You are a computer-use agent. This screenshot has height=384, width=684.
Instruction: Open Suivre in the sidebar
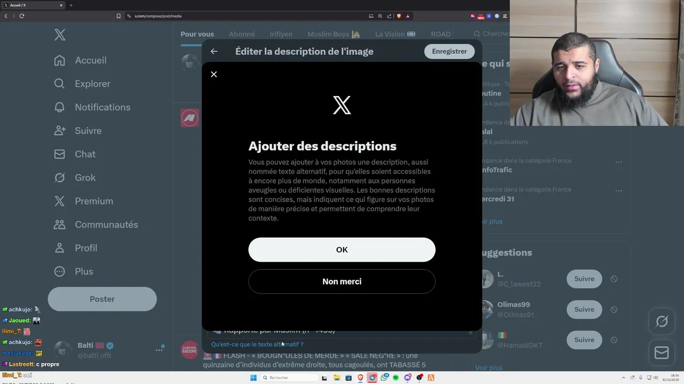coord(77,131)
